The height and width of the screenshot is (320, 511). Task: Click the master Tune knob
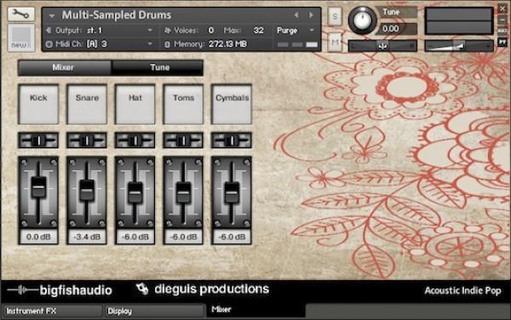click(x=362, y=20)
